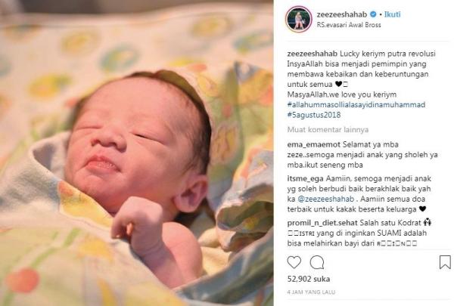Image resolution: width=454 pixels, height=306 pixels.
Task: Like the post with the heart icon
Action: [294, 262]
